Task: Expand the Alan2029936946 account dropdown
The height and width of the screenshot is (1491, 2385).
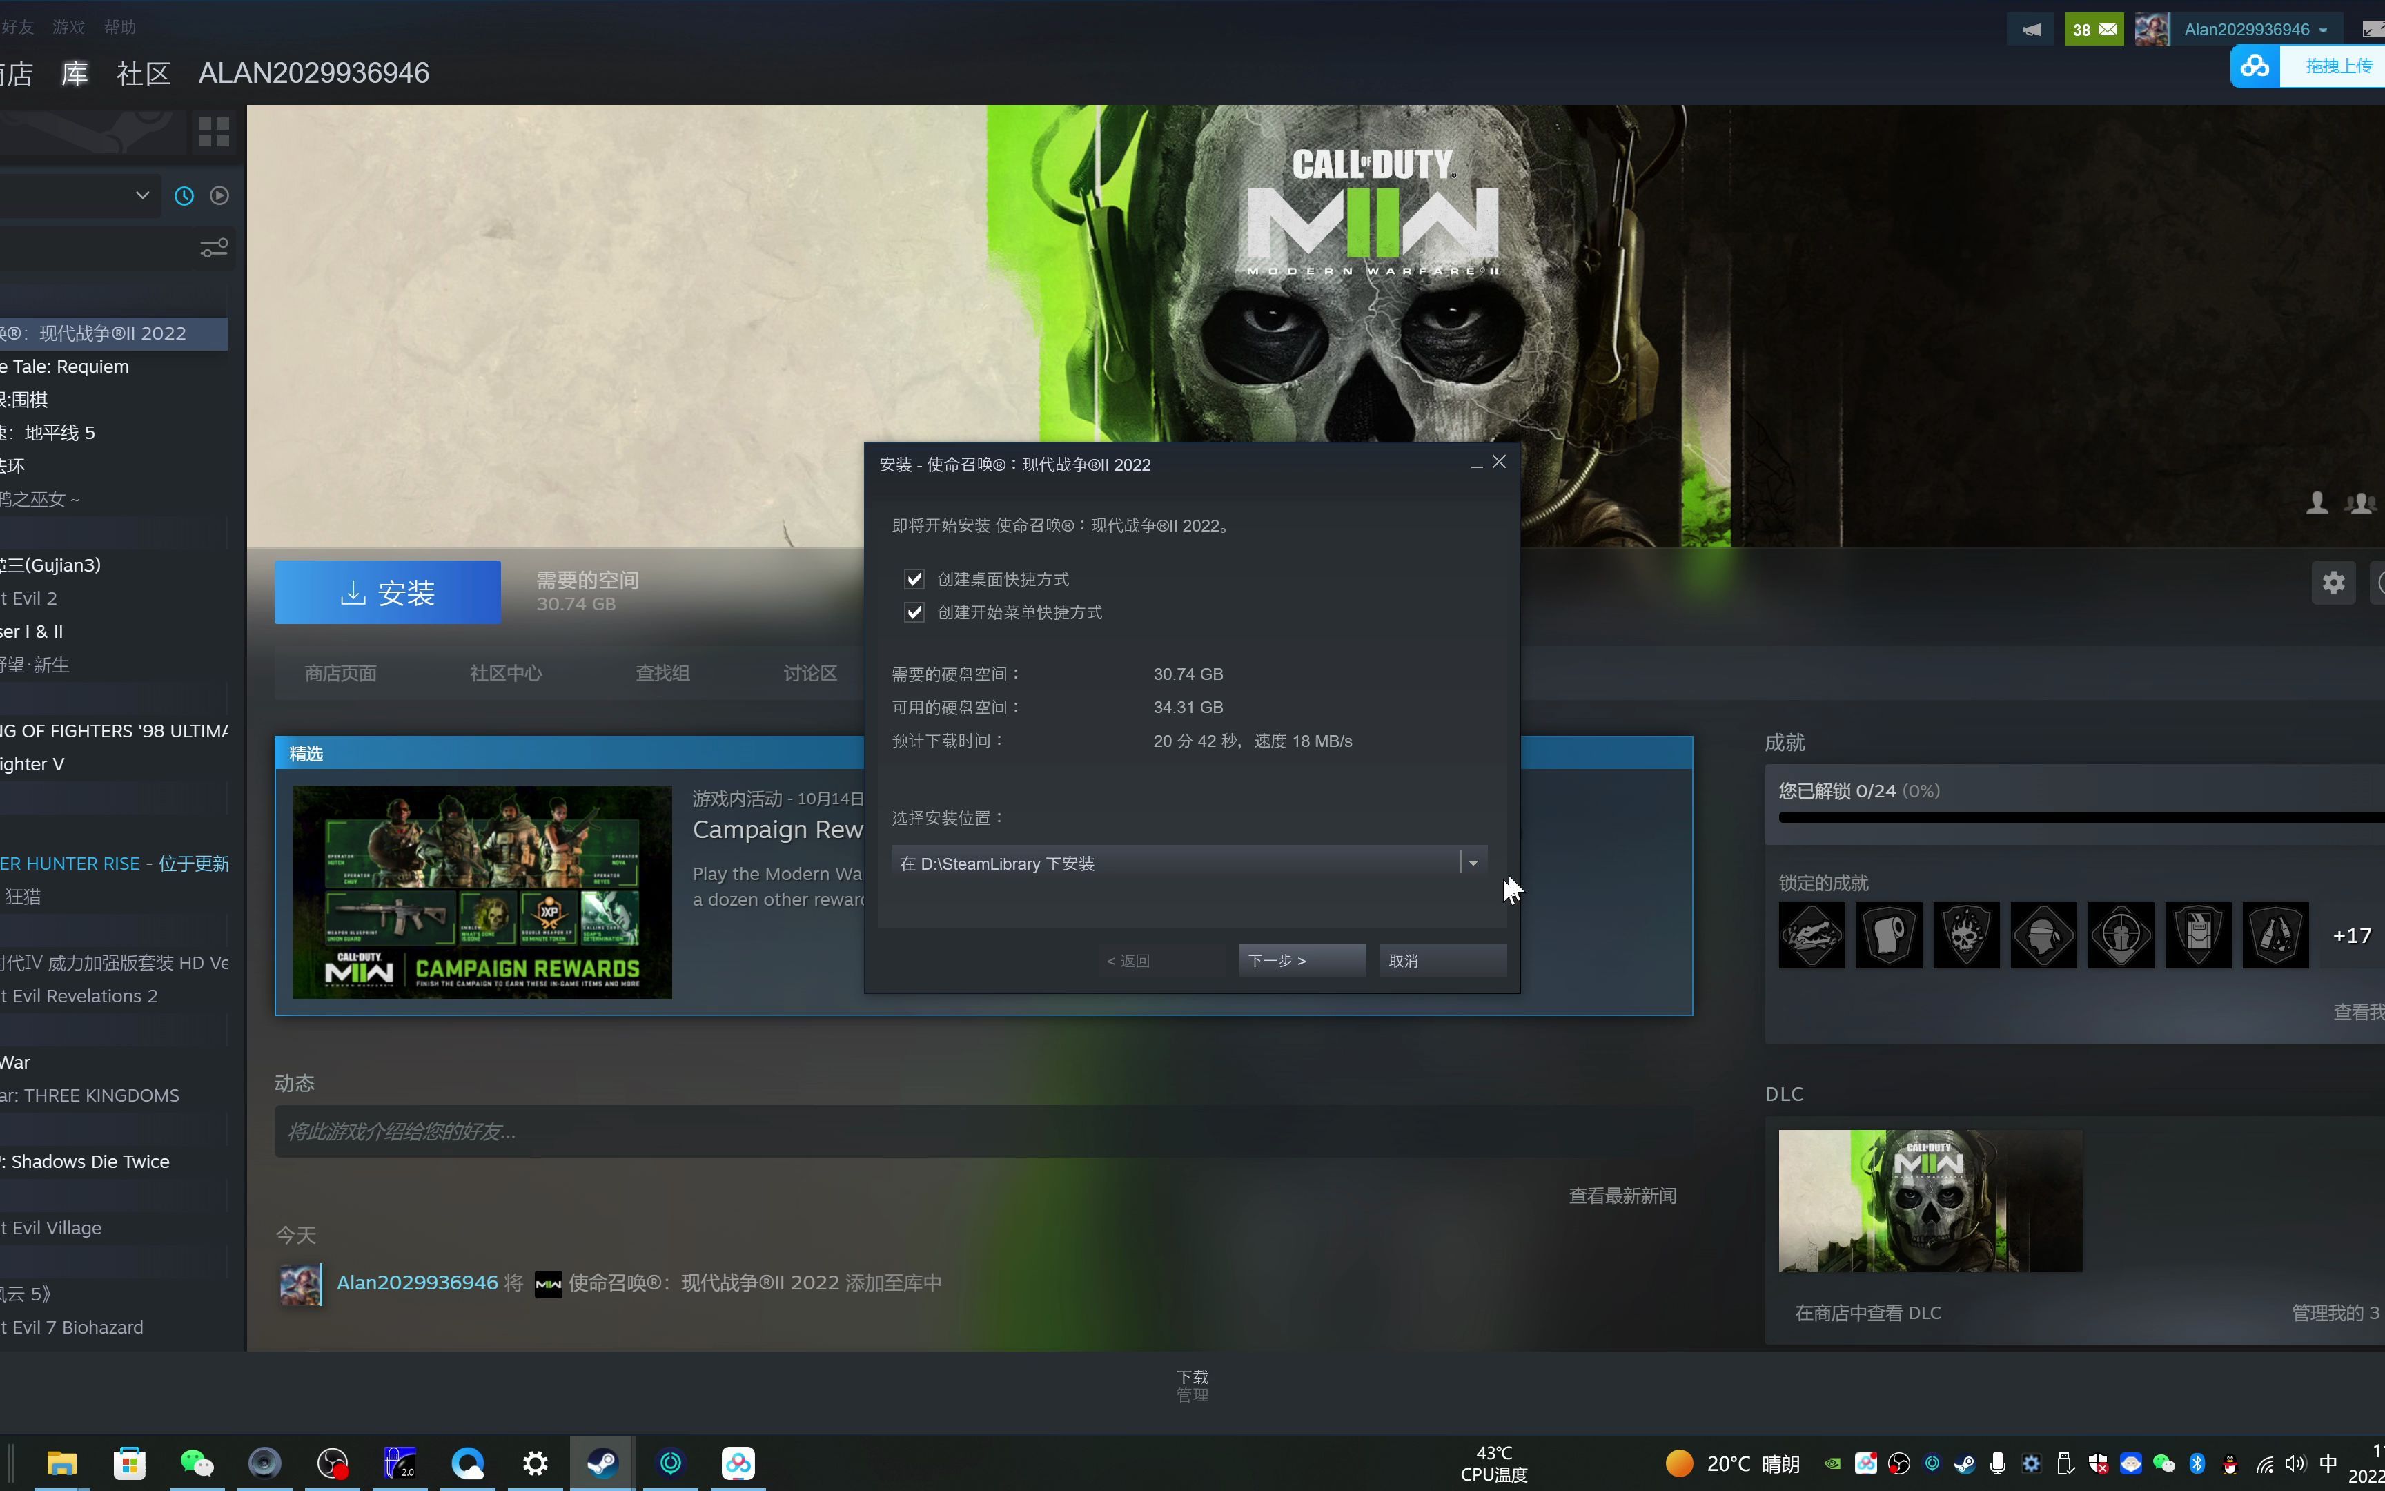Action: click(2257, 30)
